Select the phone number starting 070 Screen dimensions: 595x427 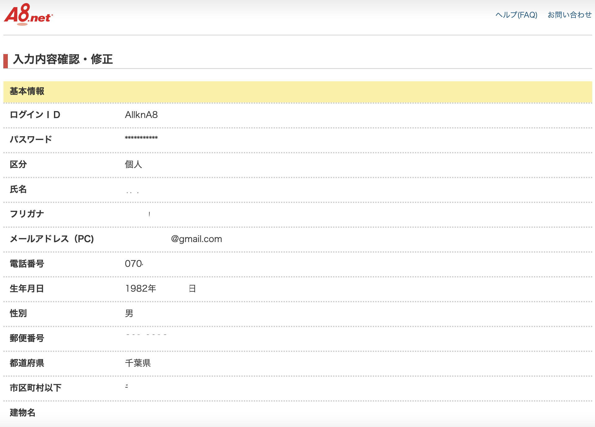(134, 263)
